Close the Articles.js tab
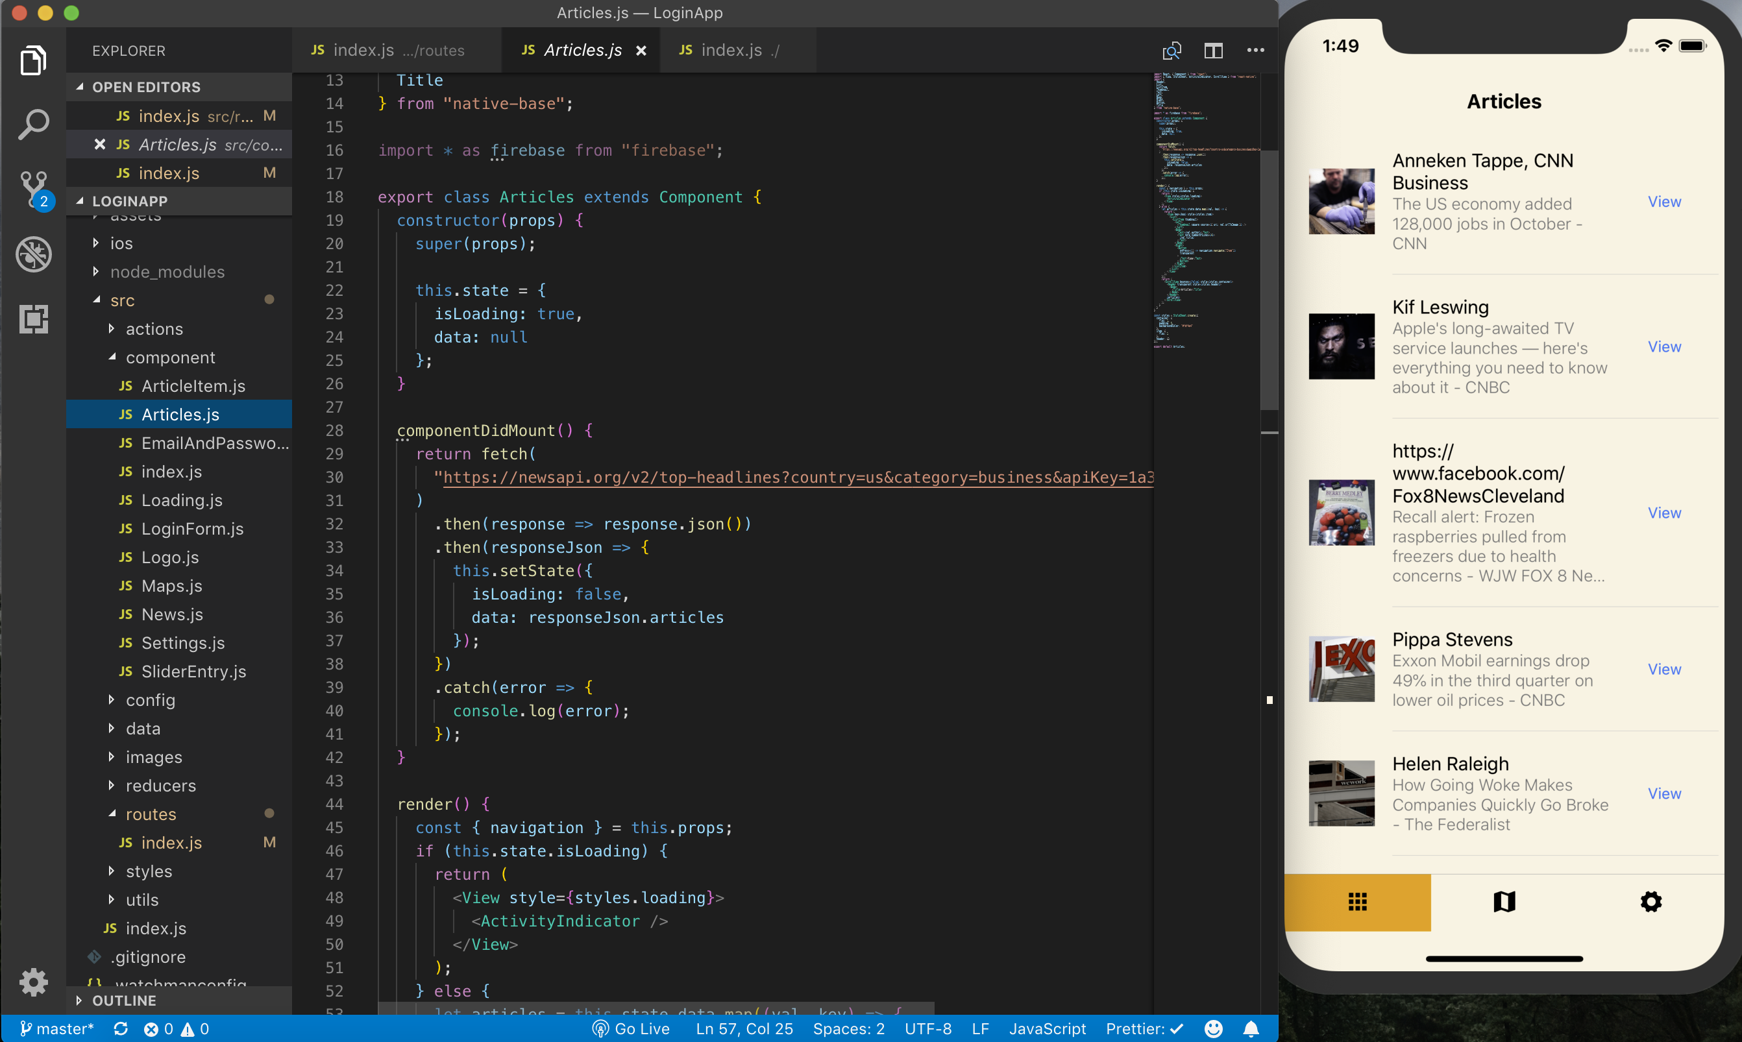Screen dimensions: 1742x1042 [x=641, y=51]
